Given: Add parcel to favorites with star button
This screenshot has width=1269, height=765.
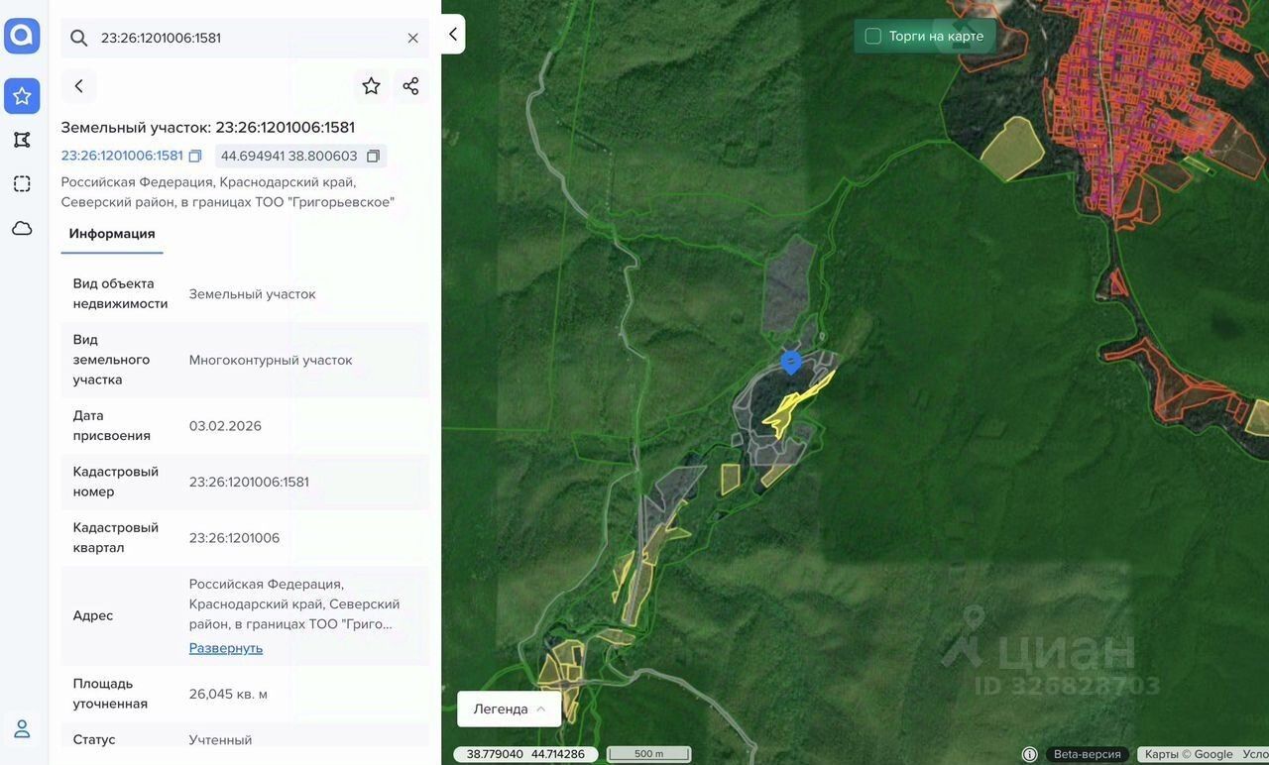Looking at the screenshot, I should coord(371,86).
